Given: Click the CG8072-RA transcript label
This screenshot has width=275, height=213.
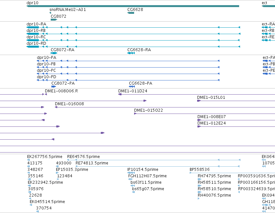Looking at the screenshot, I should [63, 50].
